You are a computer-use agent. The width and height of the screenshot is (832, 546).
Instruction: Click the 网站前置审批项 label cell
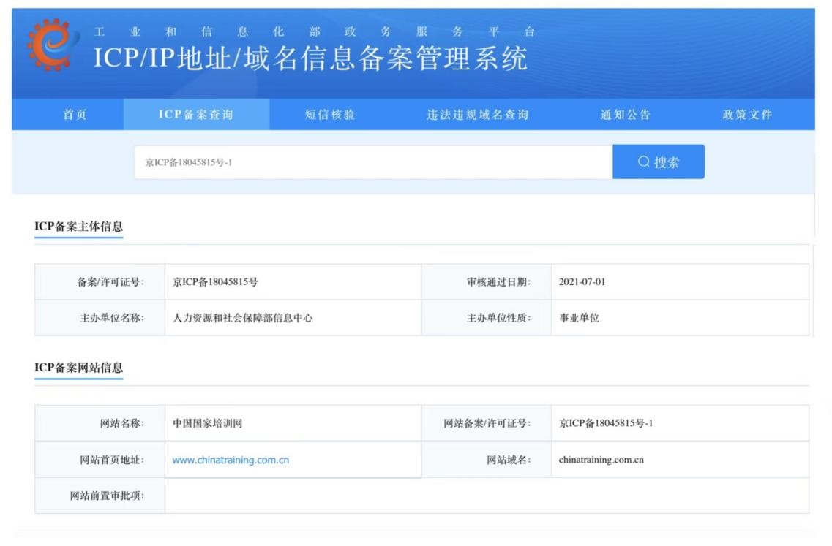(100, 496)
